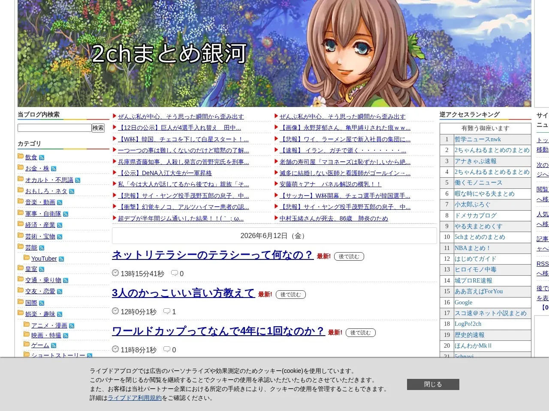Open ライブドア利用規約 link in cookie banner
Screen dimensions: 549x411
tap(135, 398)
